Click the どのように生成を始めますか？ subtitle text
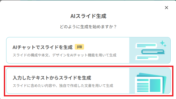This screenshot has width=176, height=99. tap(88, 27)
